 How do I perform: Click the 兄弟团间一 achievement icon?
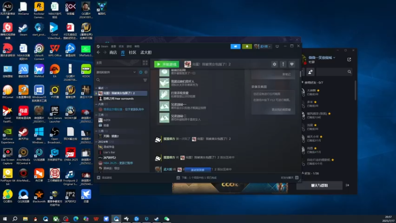pos(164,106)
